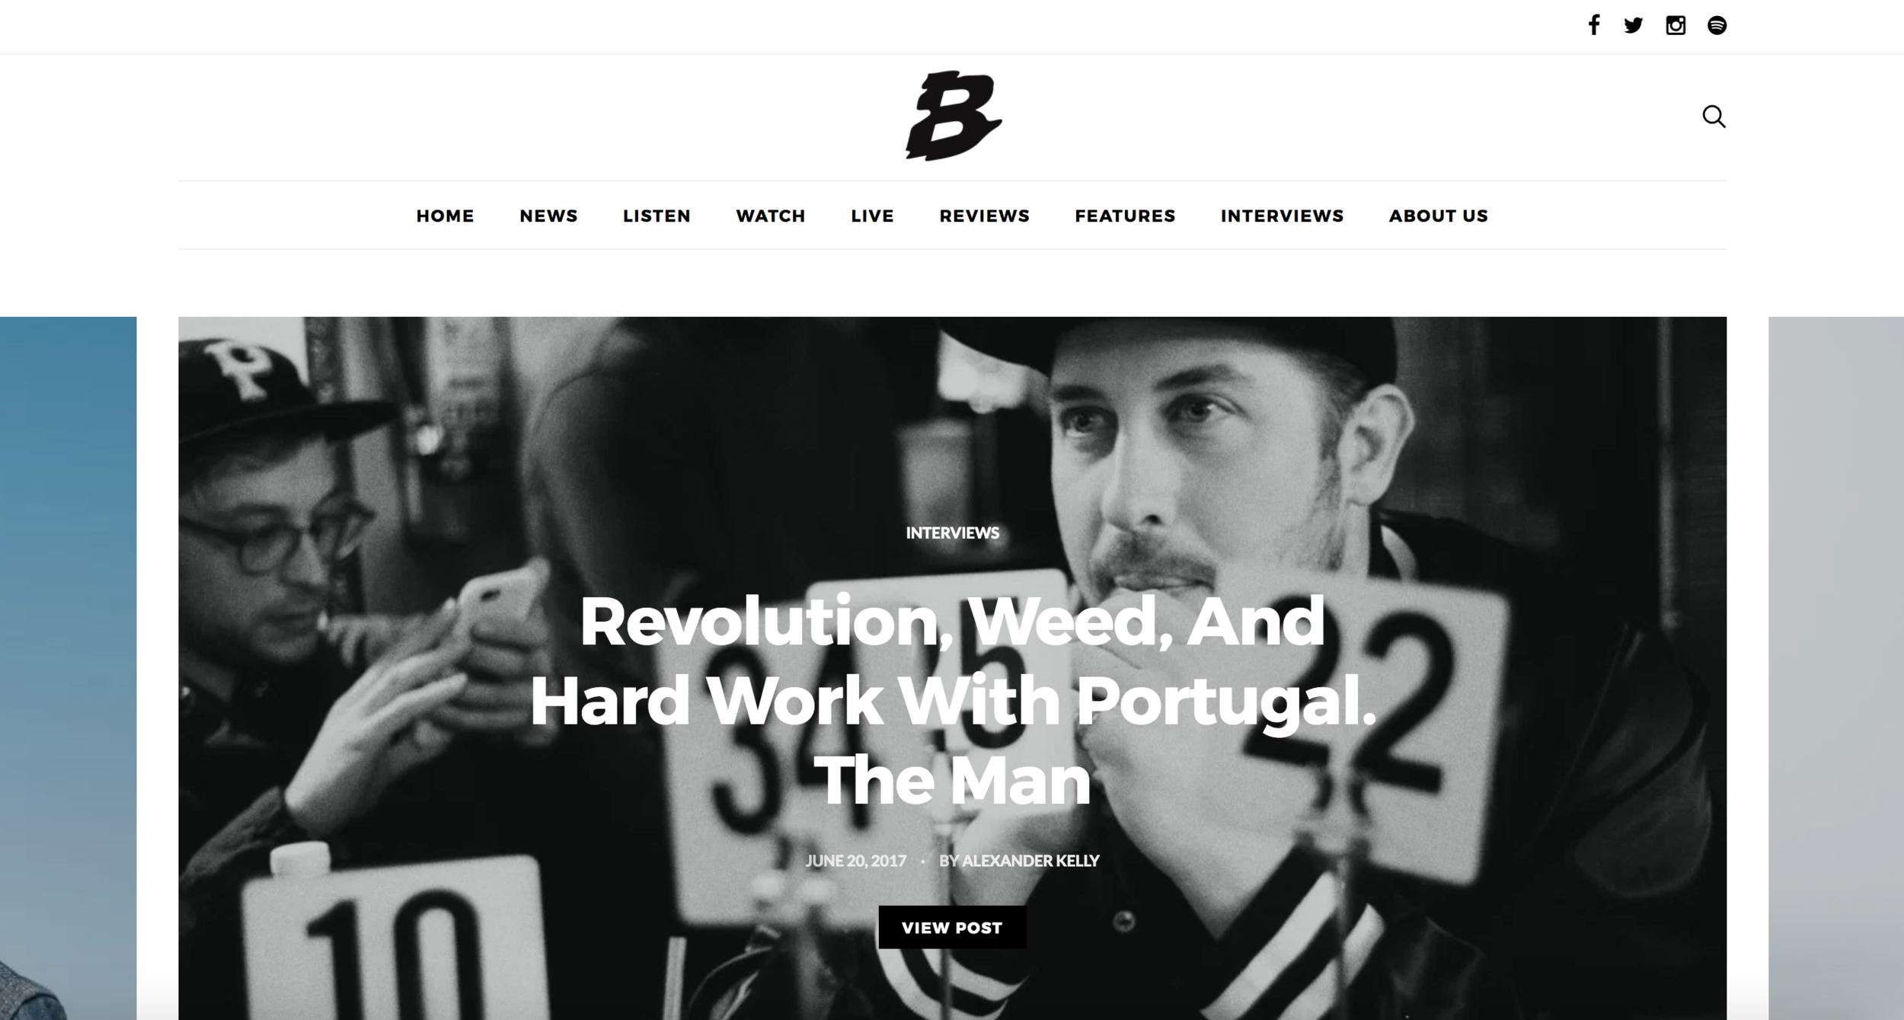
Task: Open author Alexander Kelly's link
Action: click(1030, 860)
